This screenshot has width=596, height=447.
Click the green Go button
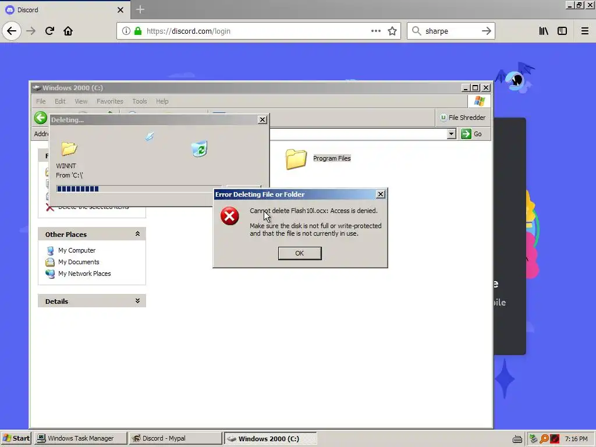[471, 134]
